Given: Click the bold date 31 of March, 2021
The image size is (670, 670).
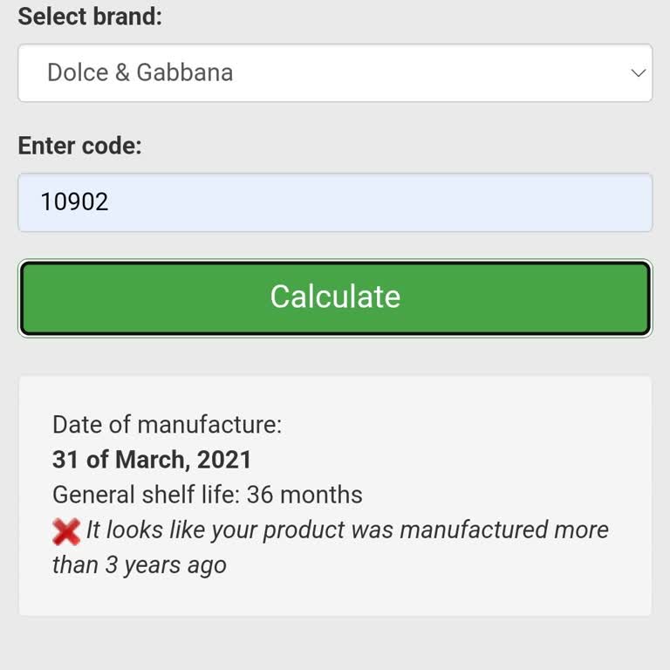Looking at the screenshot, I should 152,460.
